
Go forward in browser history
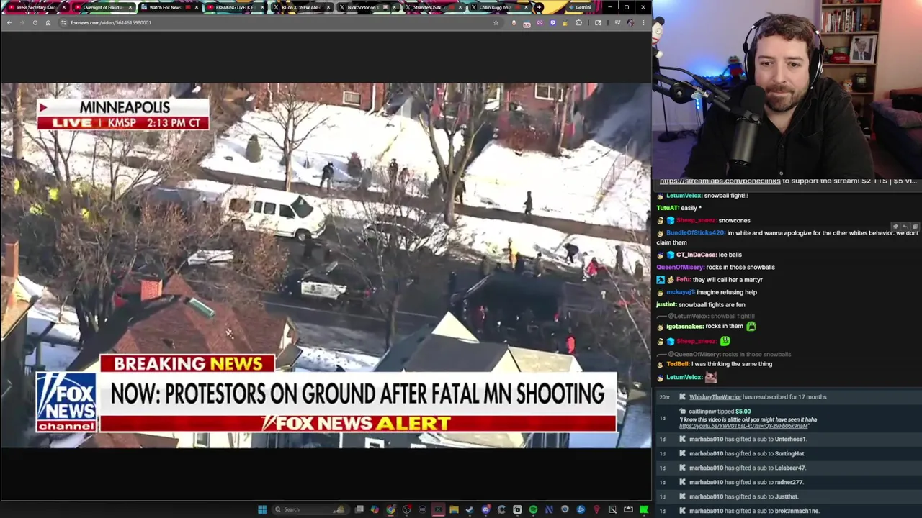click(x=22, y=22)
